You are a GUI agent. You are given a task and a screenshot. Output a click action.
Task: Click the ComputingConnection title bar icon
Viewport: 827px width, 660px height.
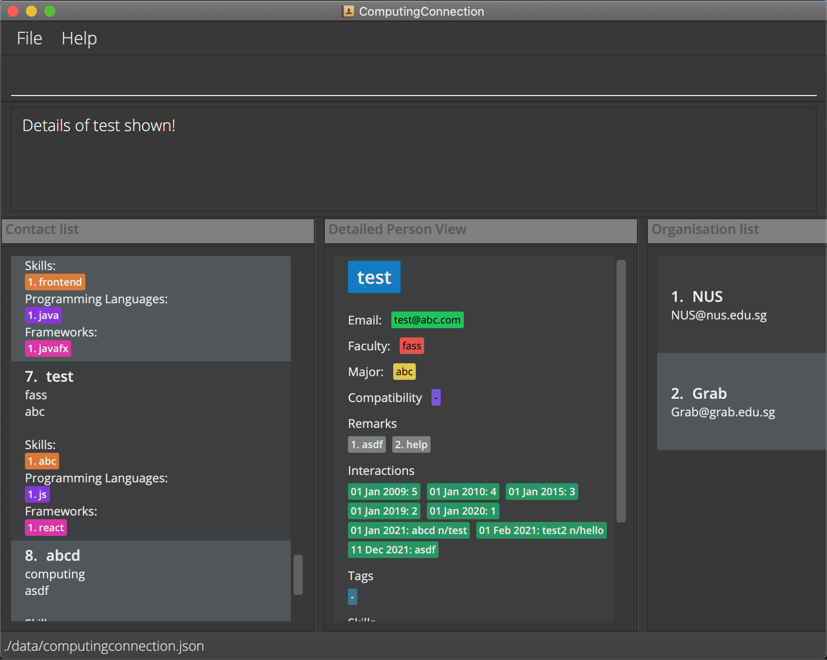pyautogui.click(x=348, y=11)
